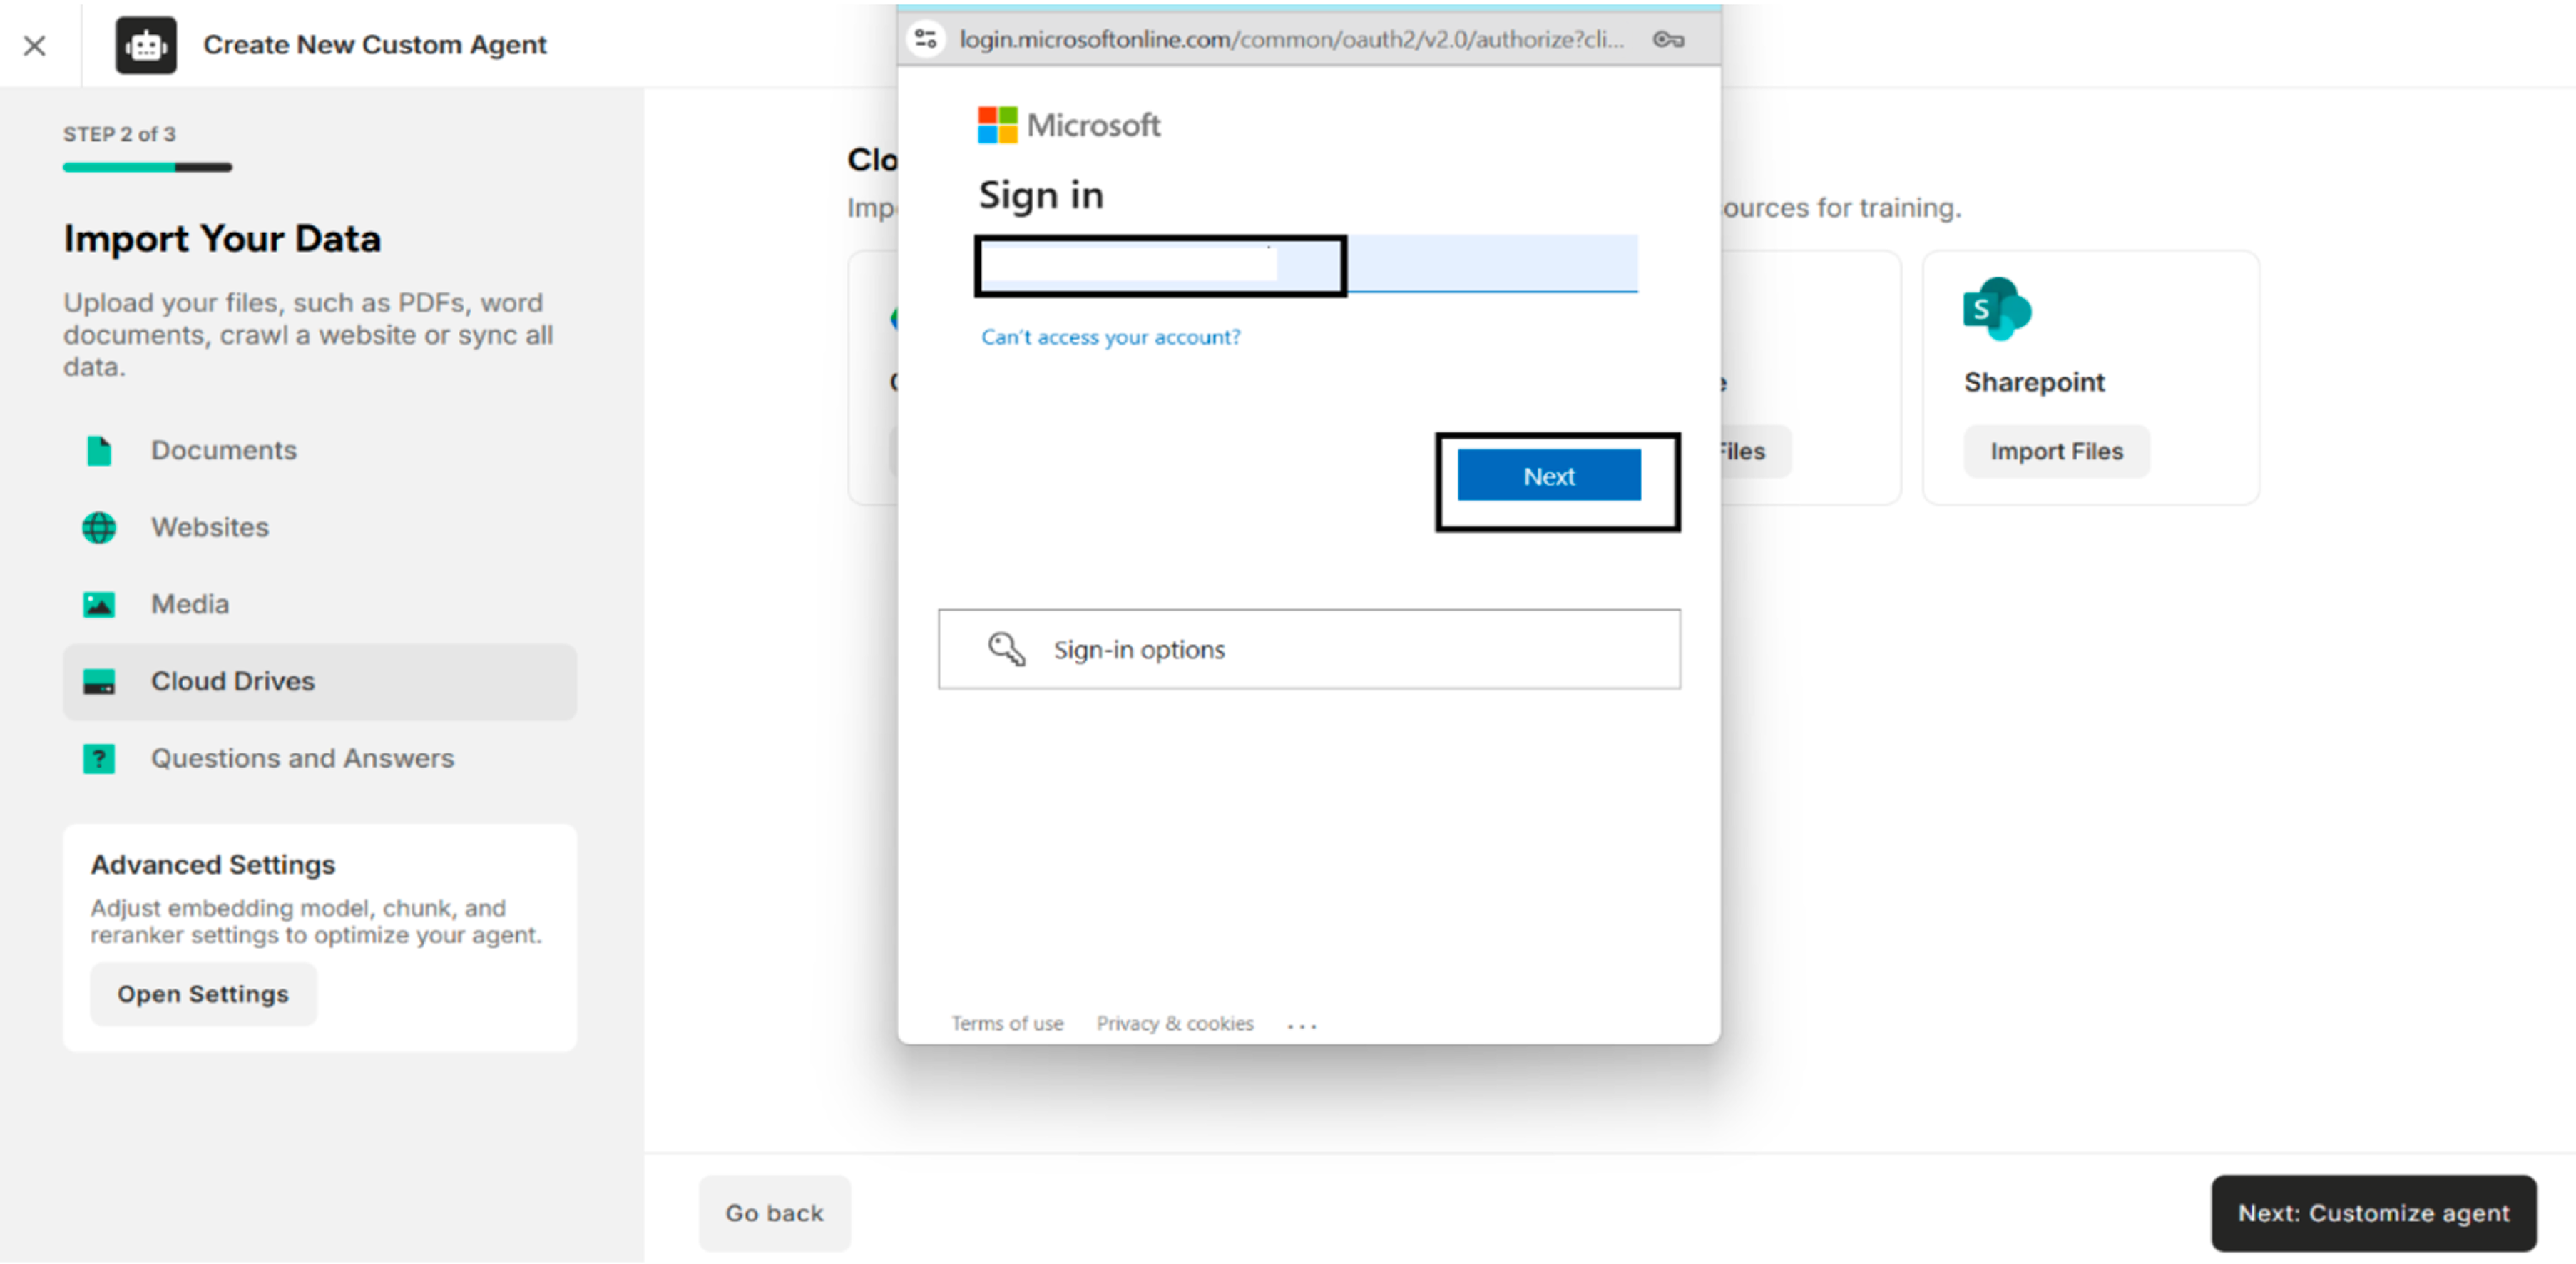Click the Go back button
Image resolution: width=2576 pixels, height=1264 pixels.
[x=774, y=1212]
